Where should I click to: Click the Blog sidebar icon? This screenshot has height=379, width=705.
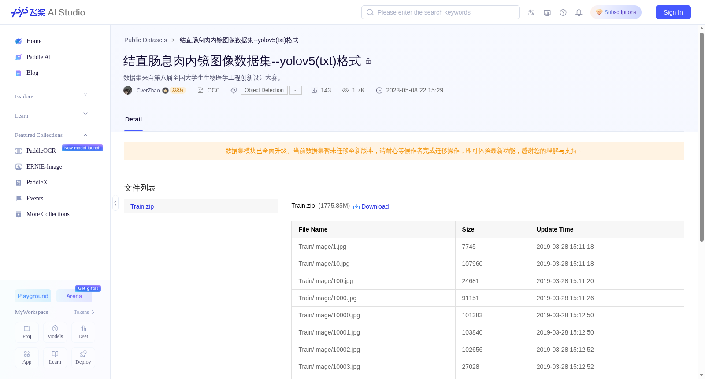click(x=19, y=73)
